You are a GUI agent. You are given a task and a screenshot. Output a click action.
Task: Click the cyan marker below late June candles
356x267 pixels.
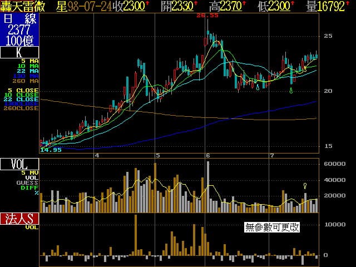(258, 86)
